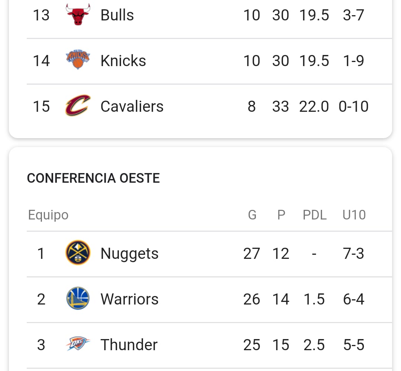Open the Bulls team name link
The width and height of the screenshot is (401, 371).
pyautogui.click(x=117, y=15)
